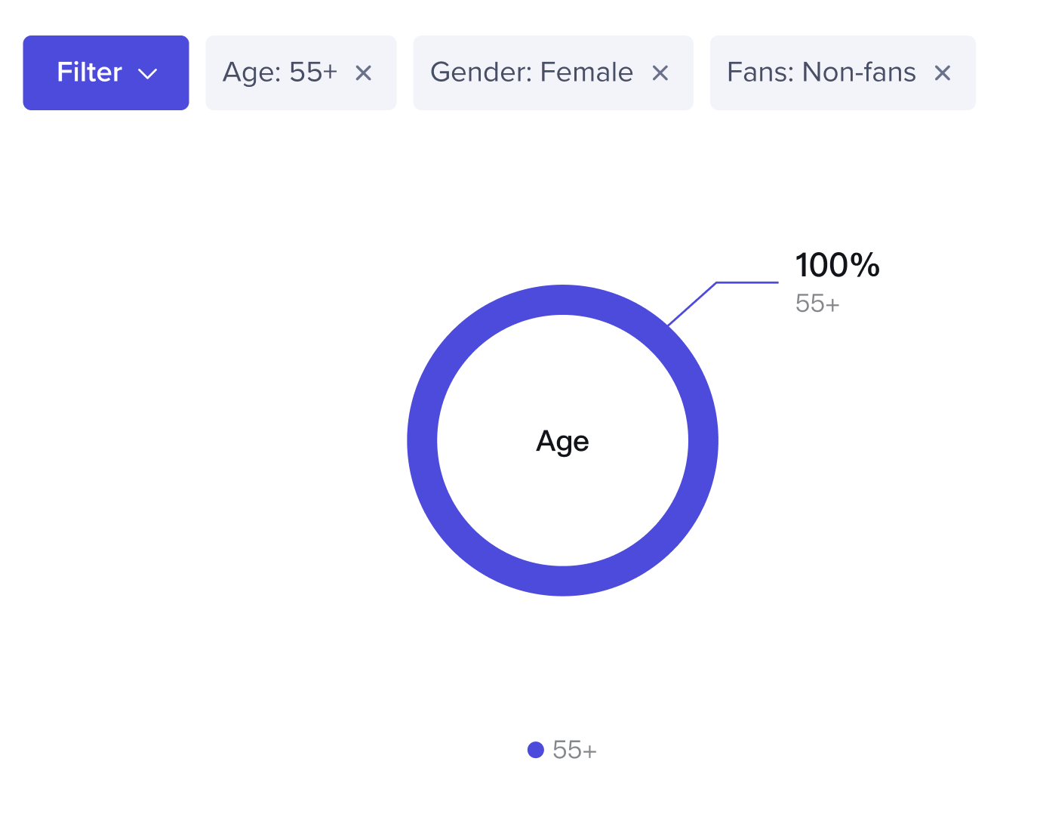The height and width of the screenshot is (817, 1040).
Task: Clear the Fans: Non-fans filter
Action: pyautogui.click(x=942, y=73)
